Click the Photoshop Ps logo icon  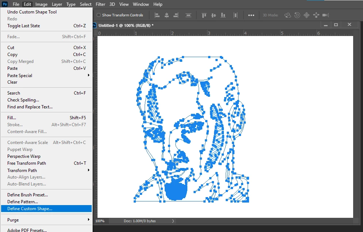5,4
